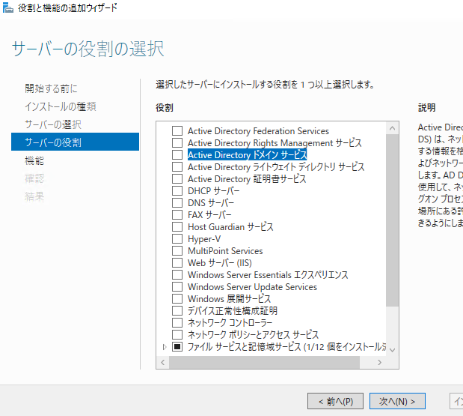Viewport: 463px width, 416px height.
Task: Select DHCP サーバー label text
Action: [213, 191]
